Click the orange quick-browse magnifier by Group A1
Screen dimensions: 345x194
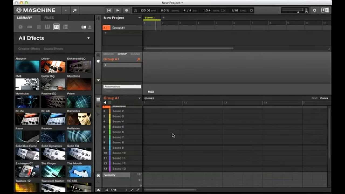[x=139, y=59]
